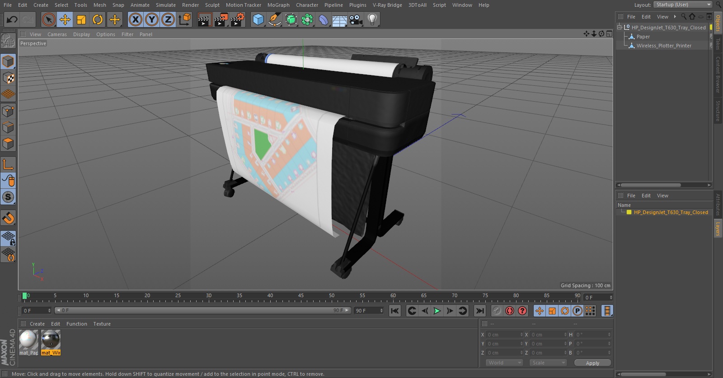Open the Objects side tab

pos(718,23)
